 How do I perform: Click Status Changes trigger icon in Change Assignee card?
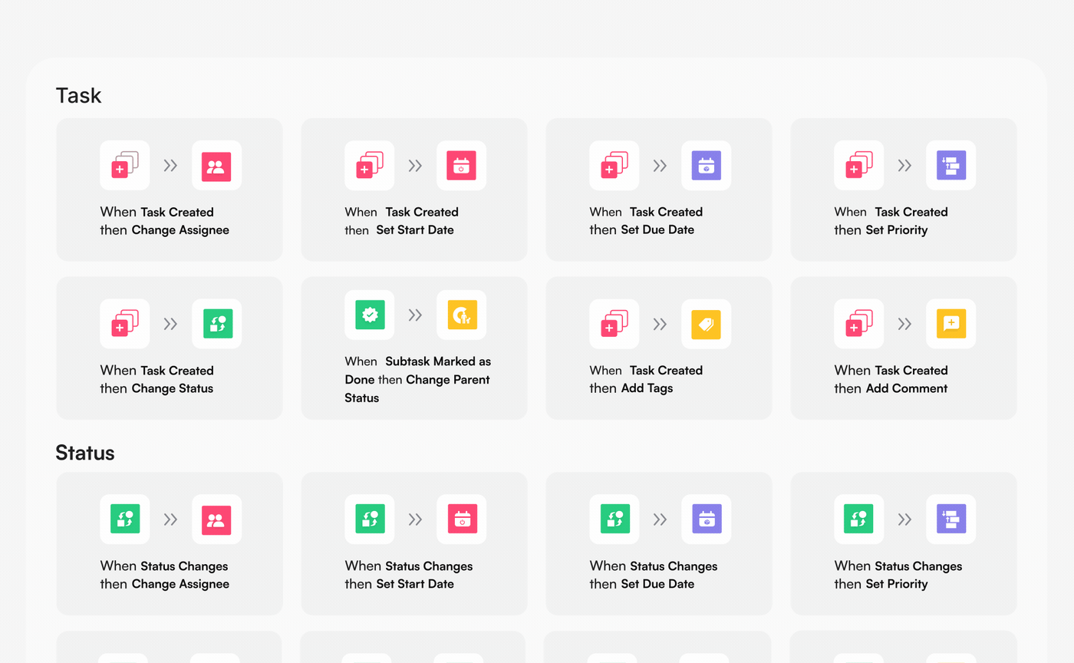tap(124, 520)
